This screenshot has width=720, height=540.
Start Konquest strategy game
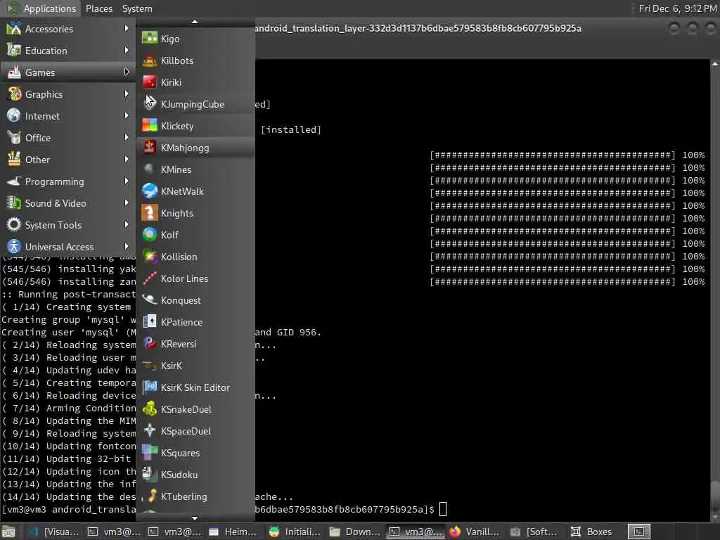[195, 300]
